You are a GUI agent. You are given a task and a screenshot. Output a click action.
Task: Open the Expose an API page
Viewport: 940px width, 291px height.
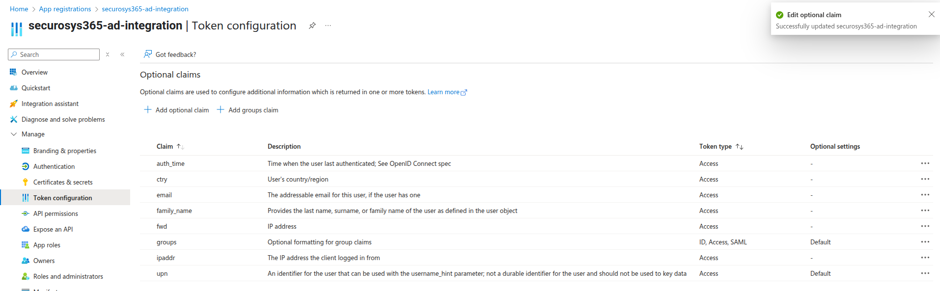53,229
